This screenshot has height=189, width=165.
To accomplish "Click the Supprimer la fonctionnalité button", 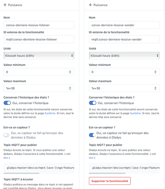I will pyautogui.click(x=110, y=181).
